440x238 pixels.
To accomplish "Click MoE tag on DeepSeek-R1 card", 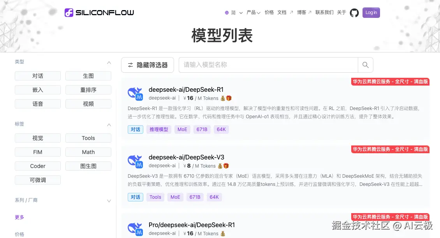I will (x=182, y=129).
